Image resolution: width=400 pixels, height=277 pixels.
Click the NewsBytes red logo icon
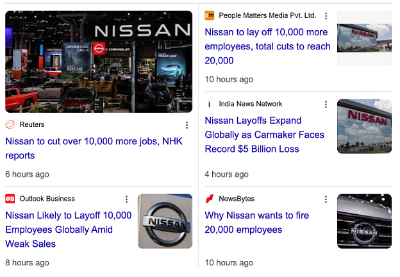(210, 199)
